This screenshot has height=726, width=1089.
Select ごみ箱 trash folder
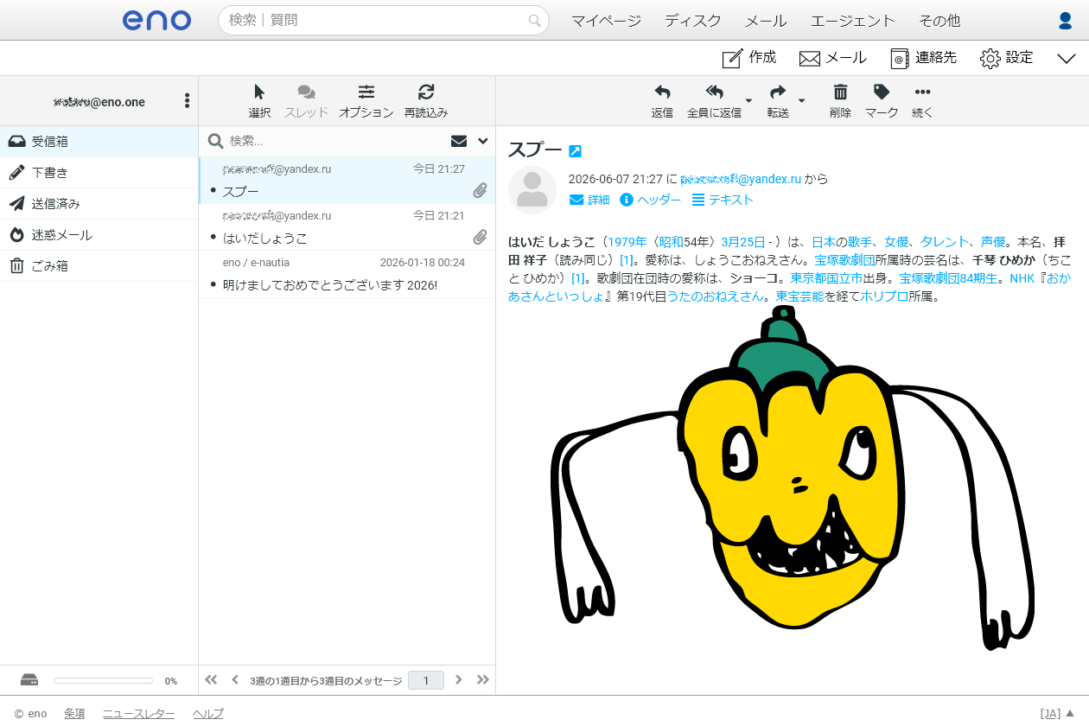coord(99,265)
